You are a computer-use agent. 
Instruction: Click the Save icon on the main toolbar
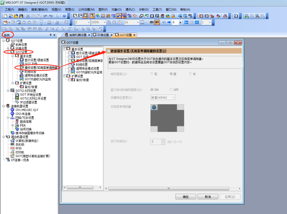(x=21, y=16)
